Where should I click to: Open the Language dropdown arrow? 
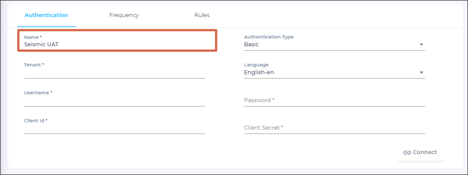point(421,72)
